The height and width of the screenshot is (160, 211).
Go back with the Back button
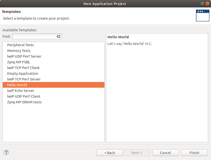pyautogui.click(x=110, y=153)
